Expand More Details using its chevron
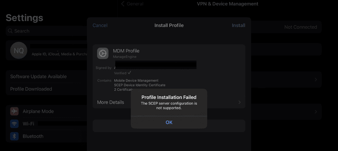Image resolution: width=338 pixels, height=151 pixels. point(239,102)
